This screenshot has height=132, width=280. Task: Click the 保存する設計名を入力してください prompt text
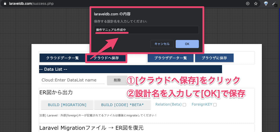pos(120,22)
